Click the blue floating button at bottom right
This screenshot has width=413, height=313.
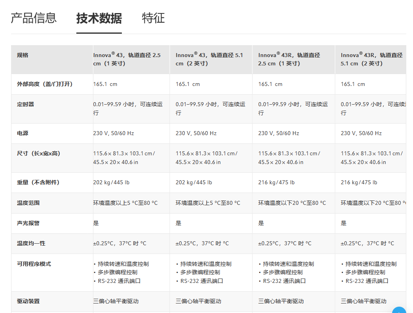click(399, 310)
